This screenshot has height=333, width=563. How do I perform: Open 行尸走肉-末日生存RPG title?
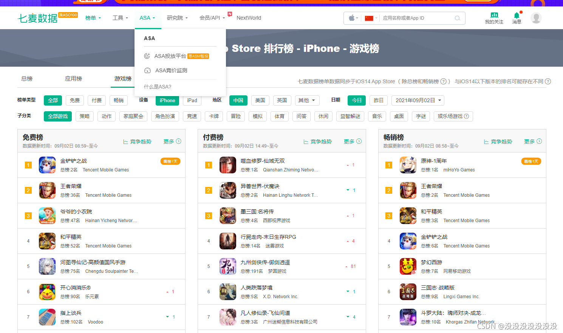tap(268, 237)
